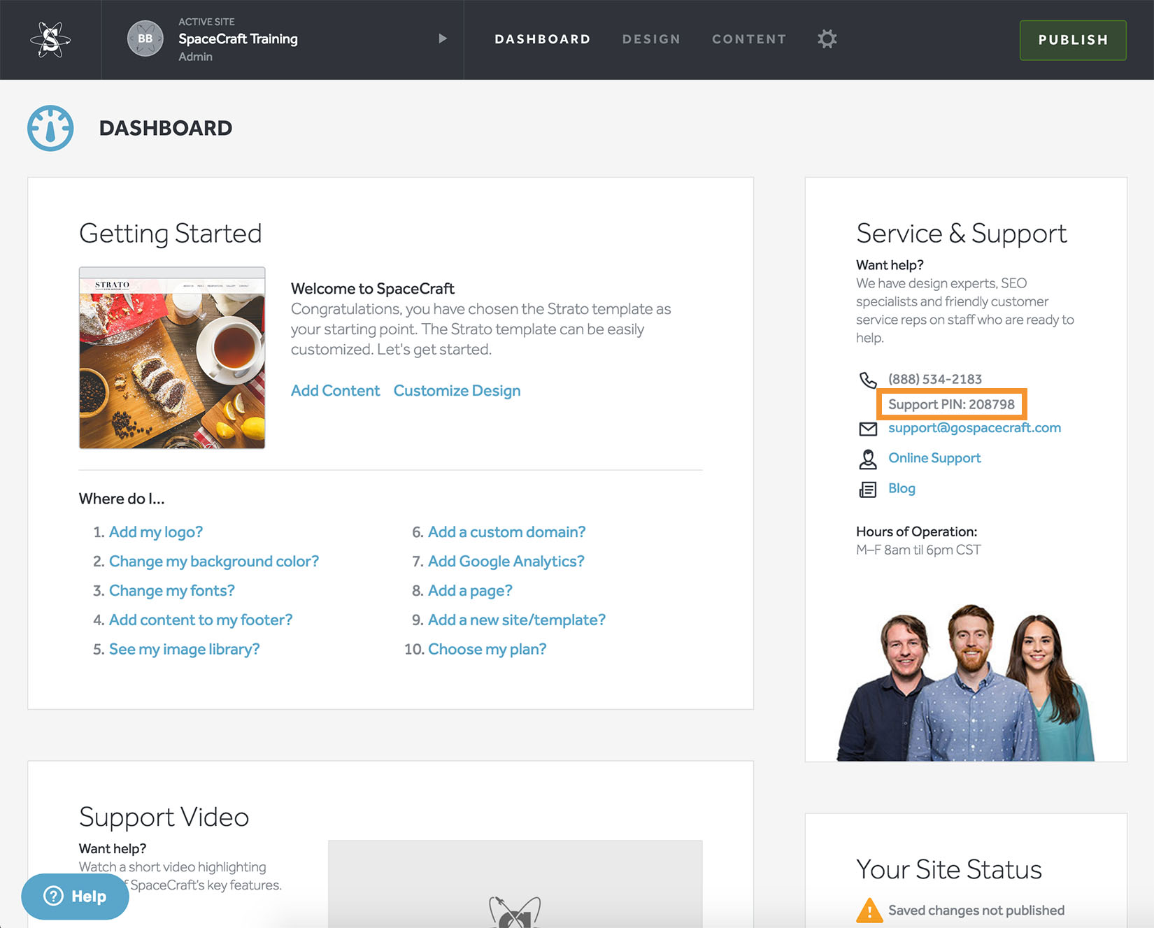The image size is (1154, 928).
Task: Click the SpaceCraft Training site name
Action: (238, 39)
